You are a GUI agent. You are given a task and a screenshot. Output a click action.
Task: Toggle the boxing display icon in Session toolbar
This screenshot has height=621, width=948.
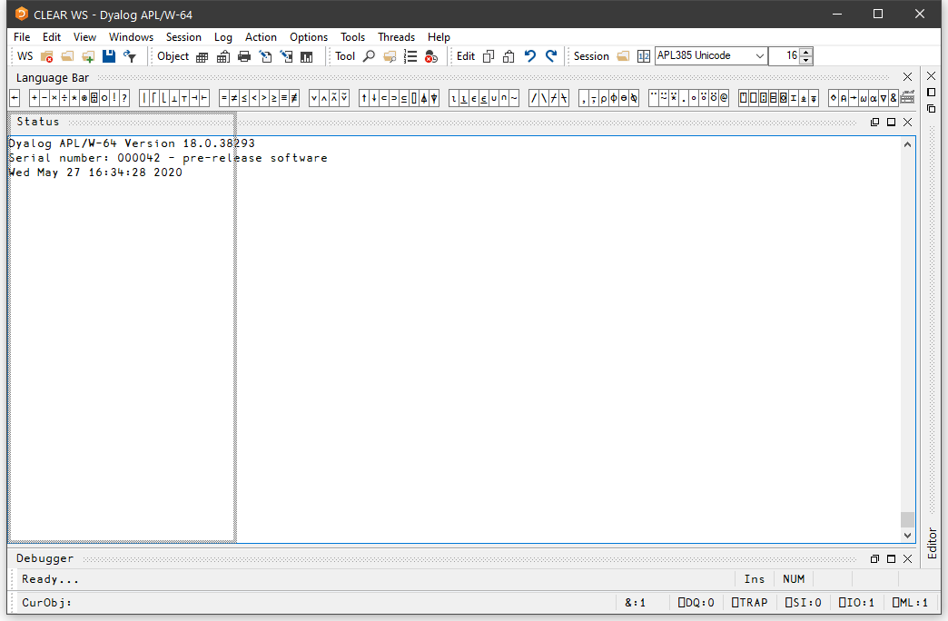(644, 56)
